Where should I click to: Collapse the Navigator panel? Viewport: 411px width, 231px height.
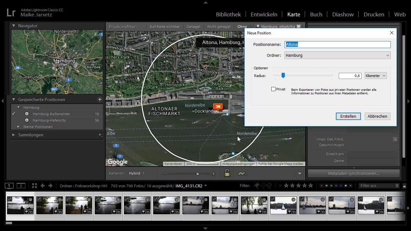[14, 26]
